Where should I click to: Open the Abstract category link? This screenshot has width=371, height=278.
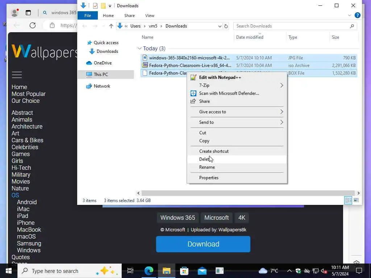[22, 113]
